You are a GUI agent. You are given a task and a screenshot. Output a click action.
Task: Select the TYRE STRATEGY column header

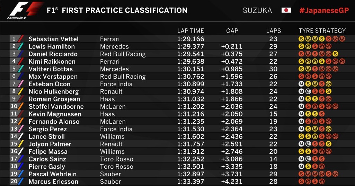322,31
